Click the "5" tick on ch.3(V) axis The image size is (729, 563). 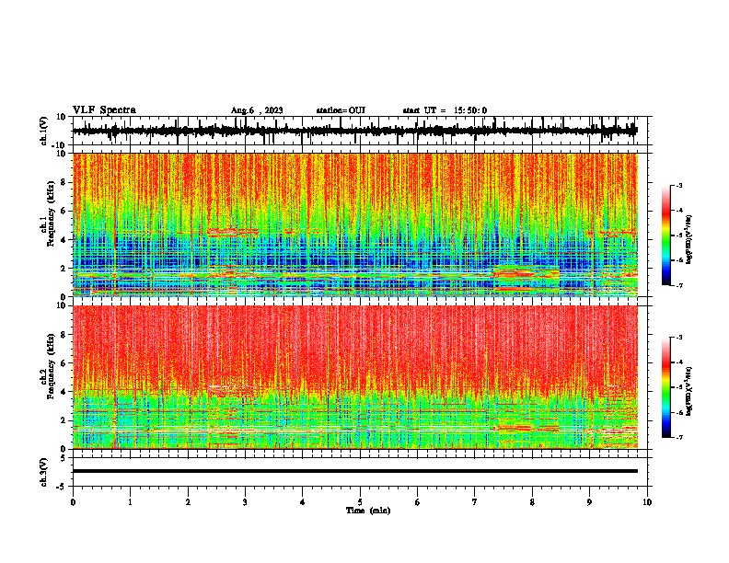click(64, 458)
